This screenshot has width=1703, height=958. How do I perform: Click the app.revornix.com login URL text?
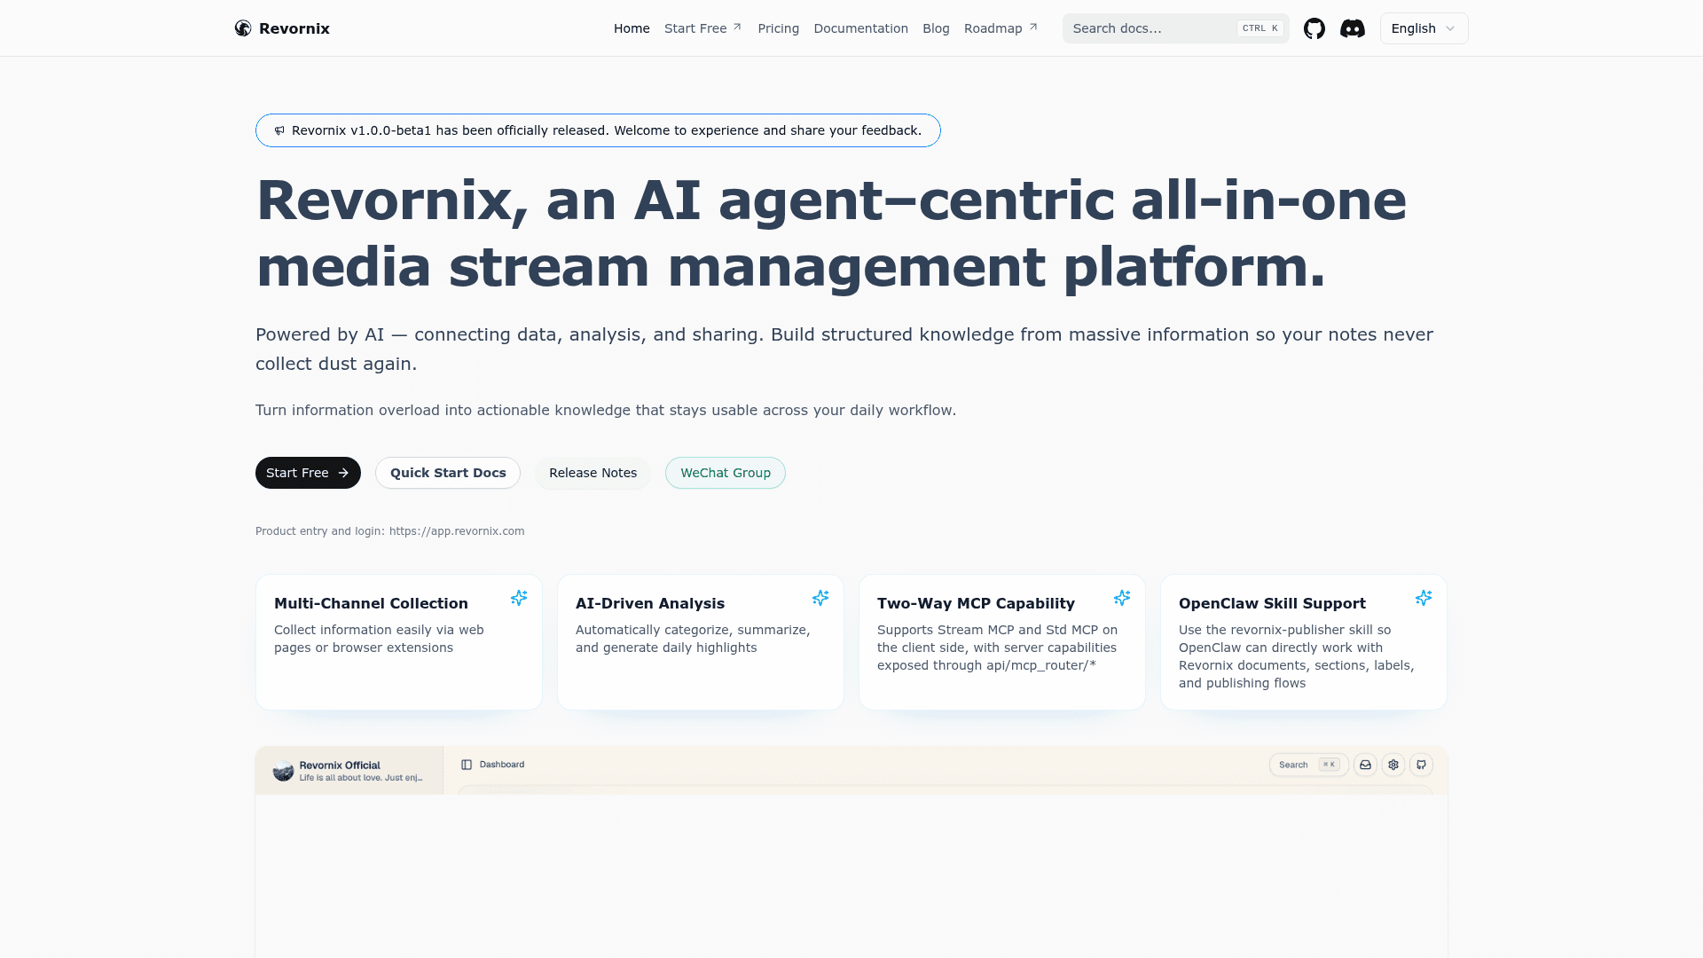point(457,531)
